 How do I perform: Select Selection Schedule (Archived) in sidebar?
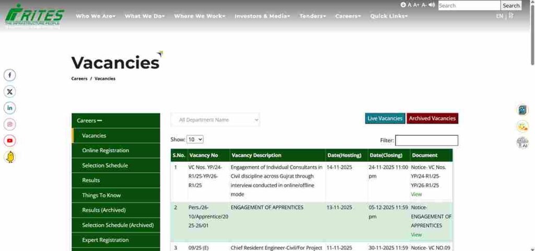click(x=115, y=225)
